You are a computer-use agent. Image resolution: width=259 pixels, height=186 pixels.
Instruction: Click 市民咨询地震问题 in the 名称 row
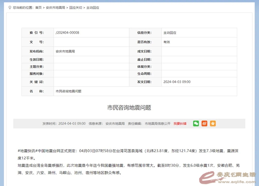tap(69, 91)
